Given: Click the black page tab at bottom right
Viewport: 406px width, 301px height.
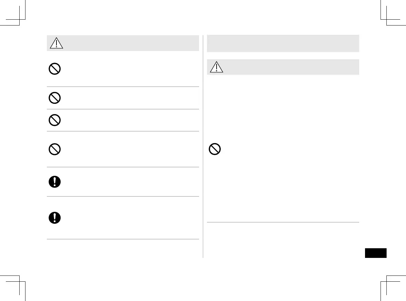Looking at the screenshot, I should pyautogui.click(x=375, y=253).
